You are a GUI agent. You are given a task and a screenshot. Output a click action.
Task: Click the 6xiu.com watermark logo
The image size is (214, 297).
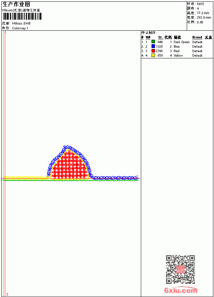click(x=181, y=290)
